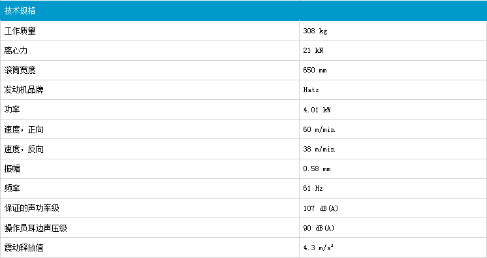This screenshot has height=258, width=487.
Task: Click the 38 m/min reverse speed value
Action: 319,149
